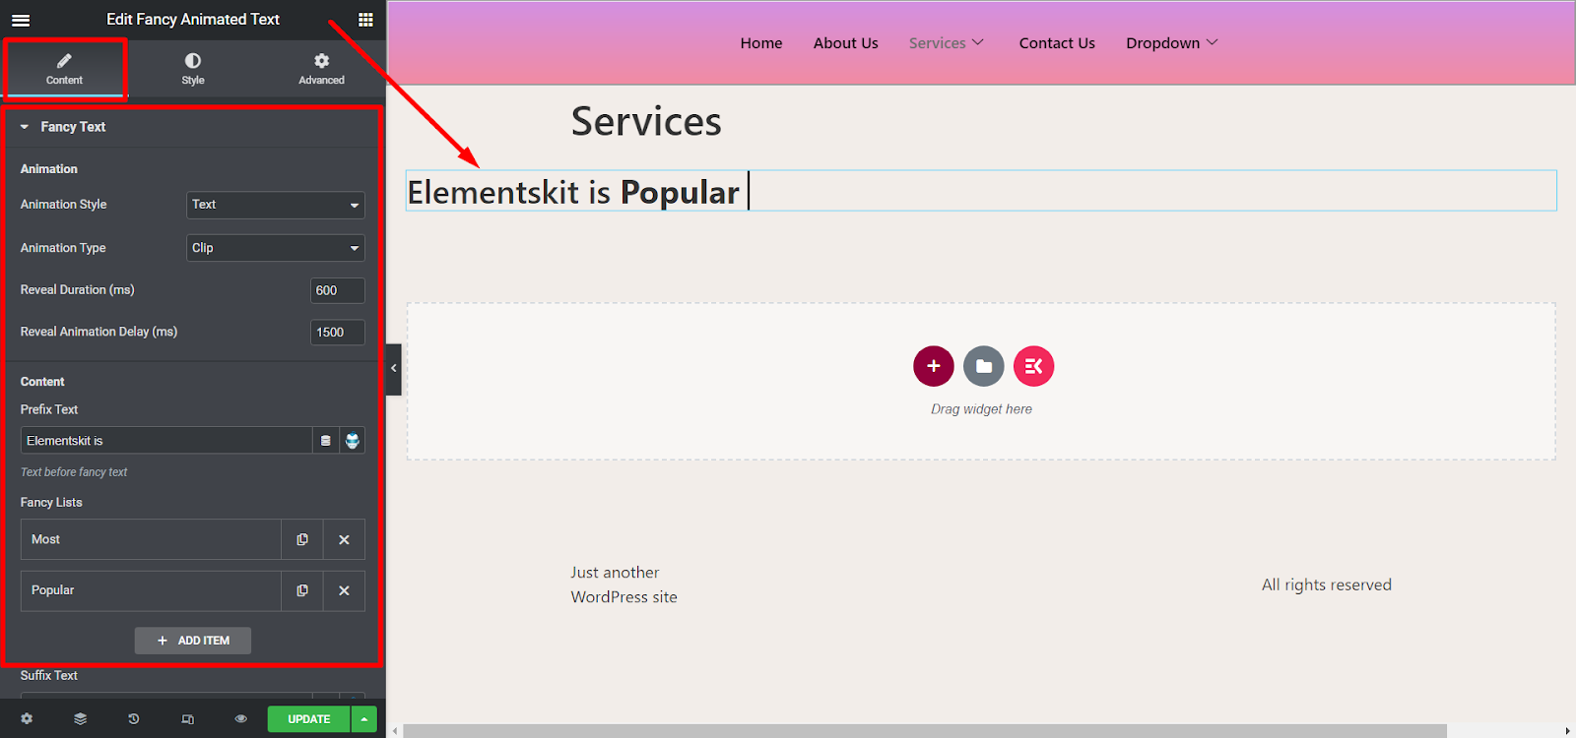The width and height of the screenshot is (1576, 738).
Task: Click the scroll right arrow on the horizontal scrollbar
Action: pyautogui.click(x=1568, y=731)
